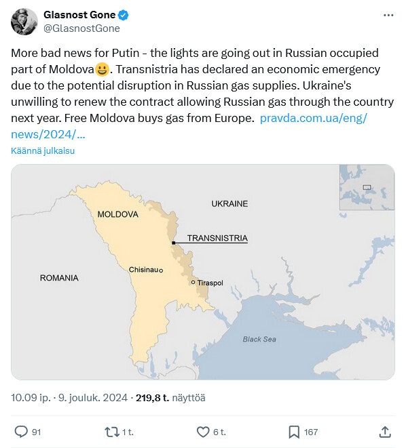This screenshot has height=448, width=406.
Task: Open the share upload icon
Action: (385, 432)
